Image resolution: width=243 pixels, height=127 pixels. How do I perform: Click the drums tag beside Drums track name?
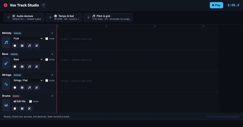[x=16, y=96]
